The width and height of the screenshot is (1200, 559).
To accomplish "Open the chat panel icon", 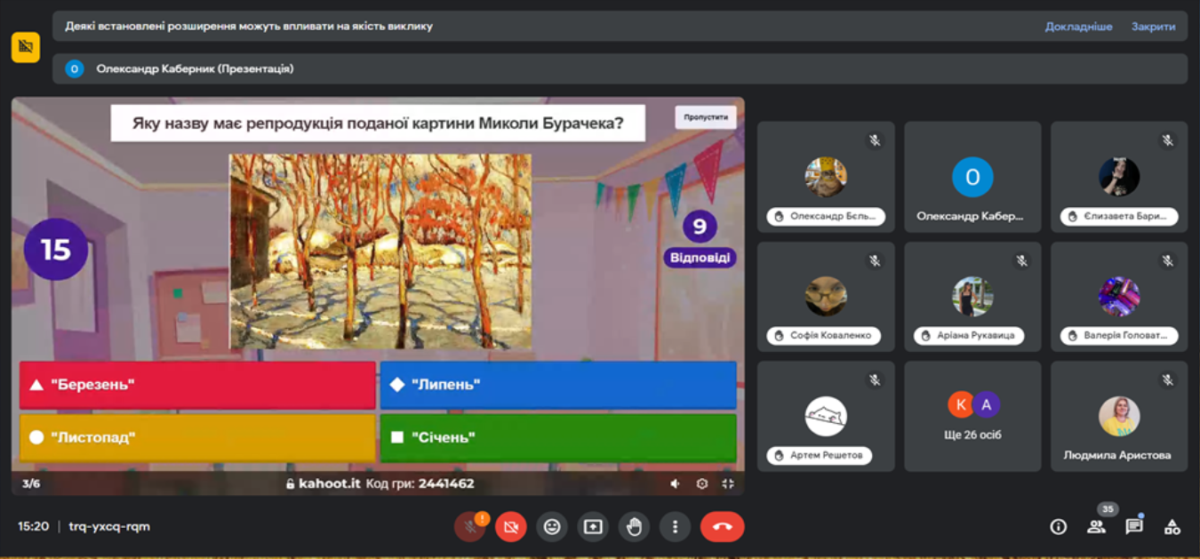I will click(1134, 527).
